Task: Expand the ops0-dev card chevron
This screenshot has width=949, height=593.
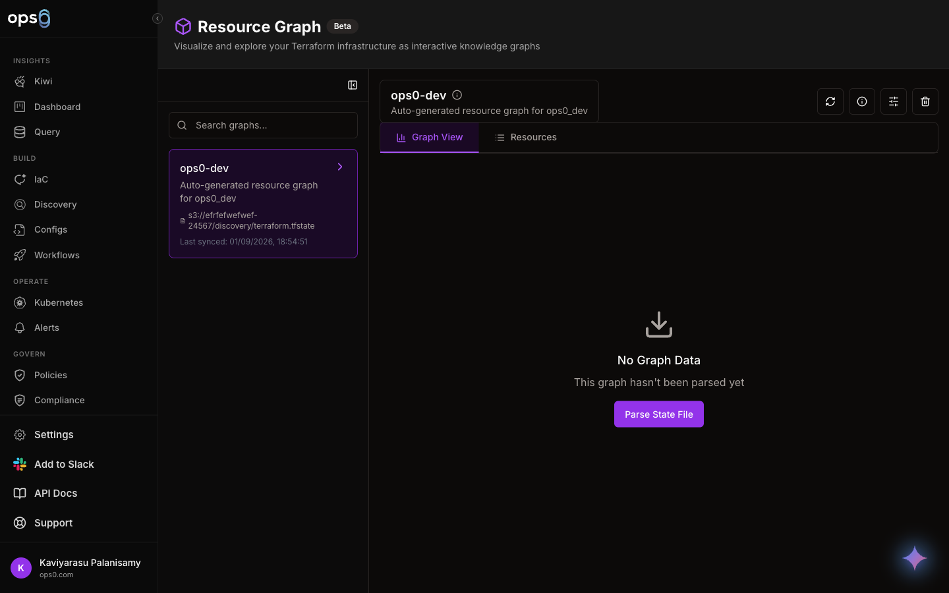Action: coord(340,167)
